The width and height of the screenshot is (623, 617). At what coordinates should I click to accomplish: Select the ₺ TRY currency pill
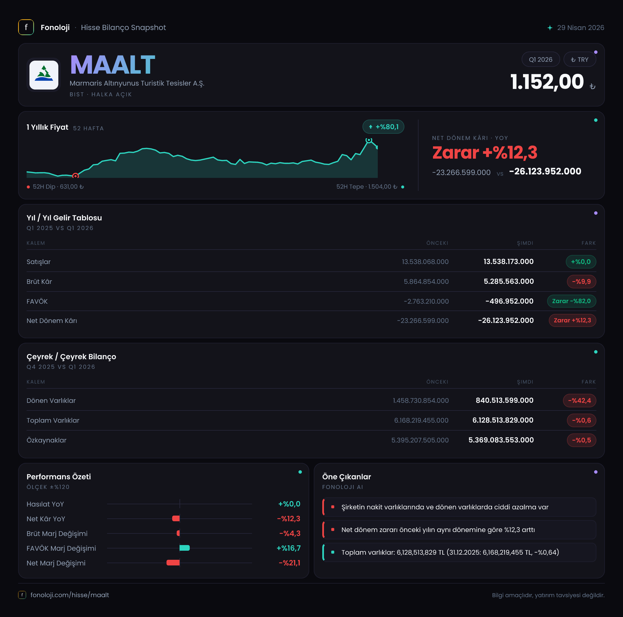[579, 59]
